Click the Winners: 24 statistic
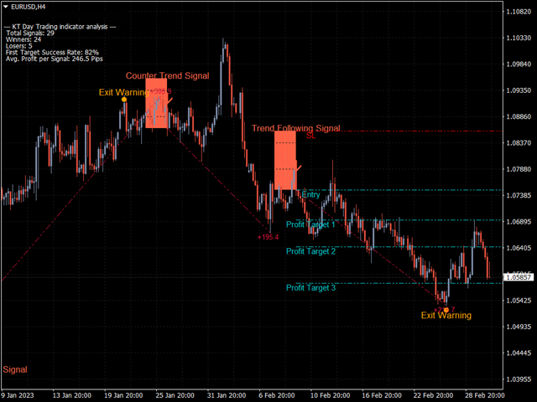The height and width of the screenshot is (402, 537). [23, 39]
